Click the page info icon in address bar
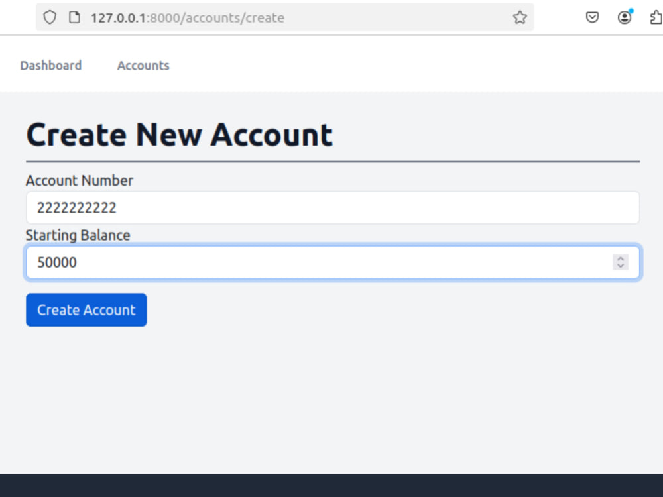Image resolution: width=663 pixels, height=497 pixels. coord(74,17)
